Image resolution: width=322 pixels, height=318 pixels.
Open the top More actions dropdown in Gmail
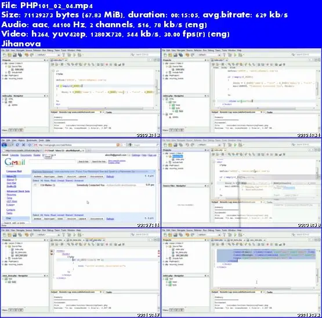96,176
